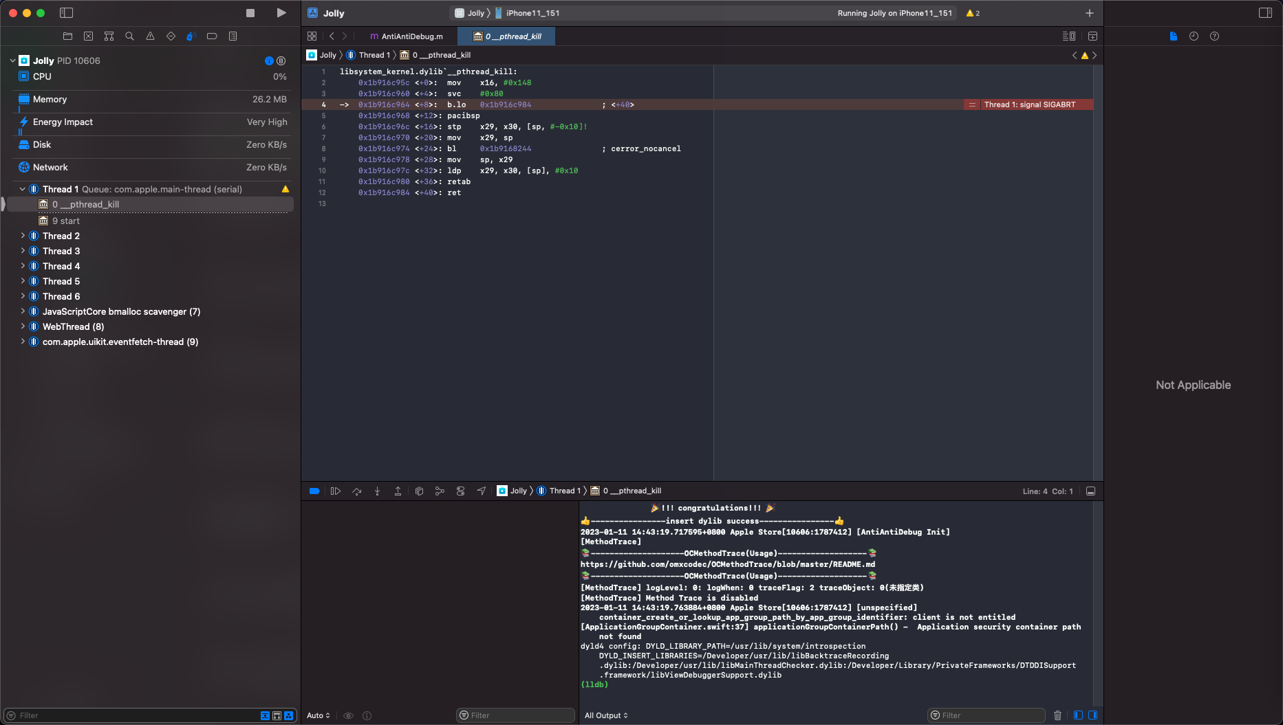Select the Jolly scheme in toolbar
Viewport: 1283px width, 725px height.
tap(471, 13)
